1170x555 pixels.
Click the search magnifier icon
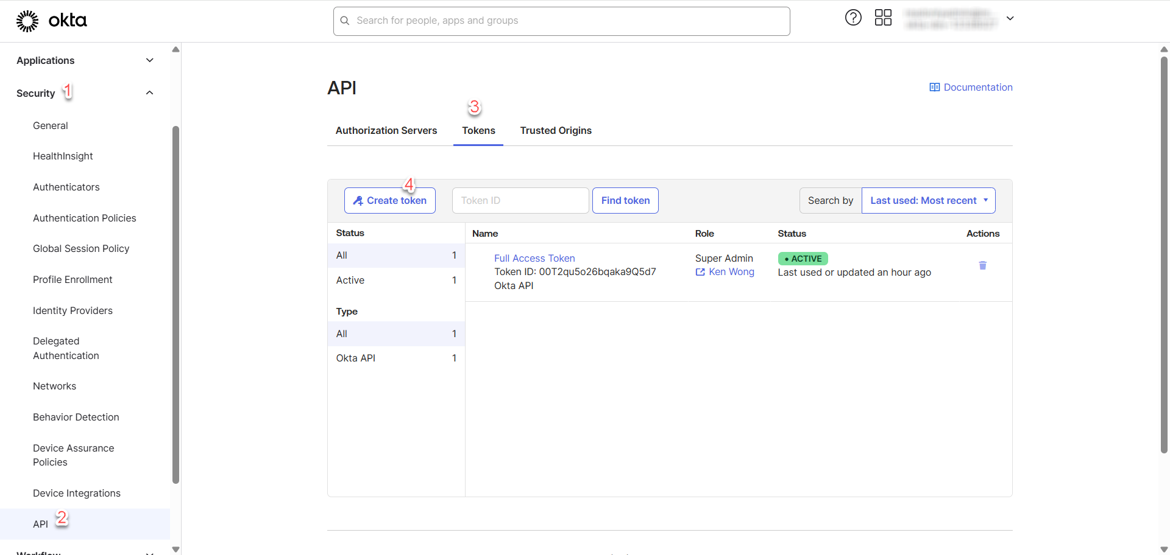click(x=345, y=21)
